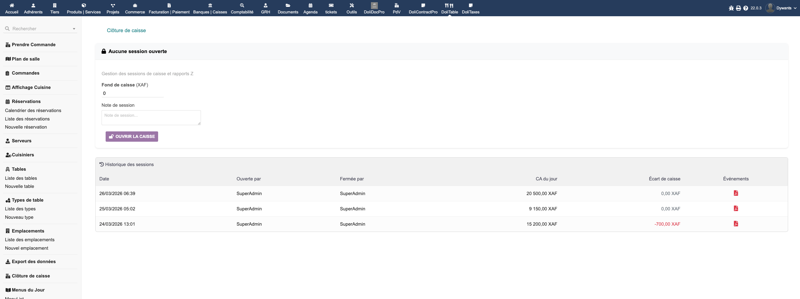Screen dimensions: 800x299
Task: Download PDF for 25/03/2026 session
Action: click(736, 208)
